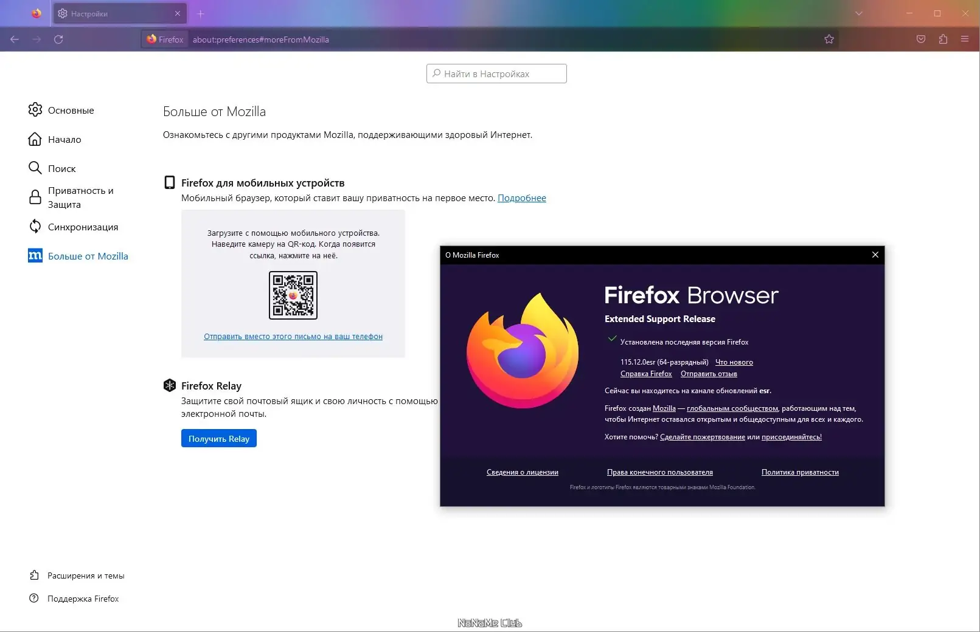Click the 115.12.0esr version text
980x632 pixels.
pyautogui.click(x=664, y=362)
